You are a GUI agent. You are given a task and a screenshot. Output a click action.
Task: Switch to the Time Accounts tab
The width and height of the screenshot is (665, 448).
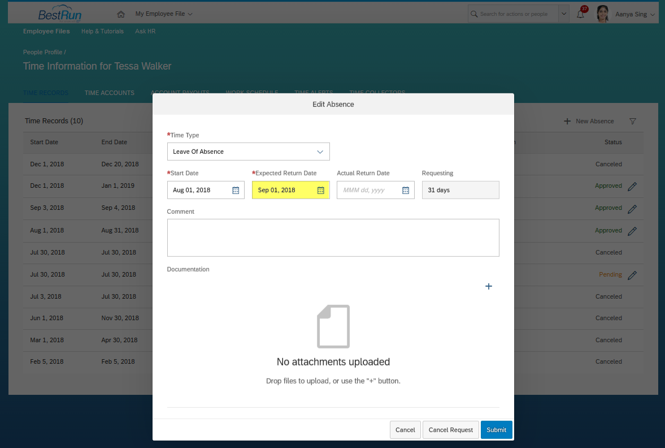tap(110, 93)
